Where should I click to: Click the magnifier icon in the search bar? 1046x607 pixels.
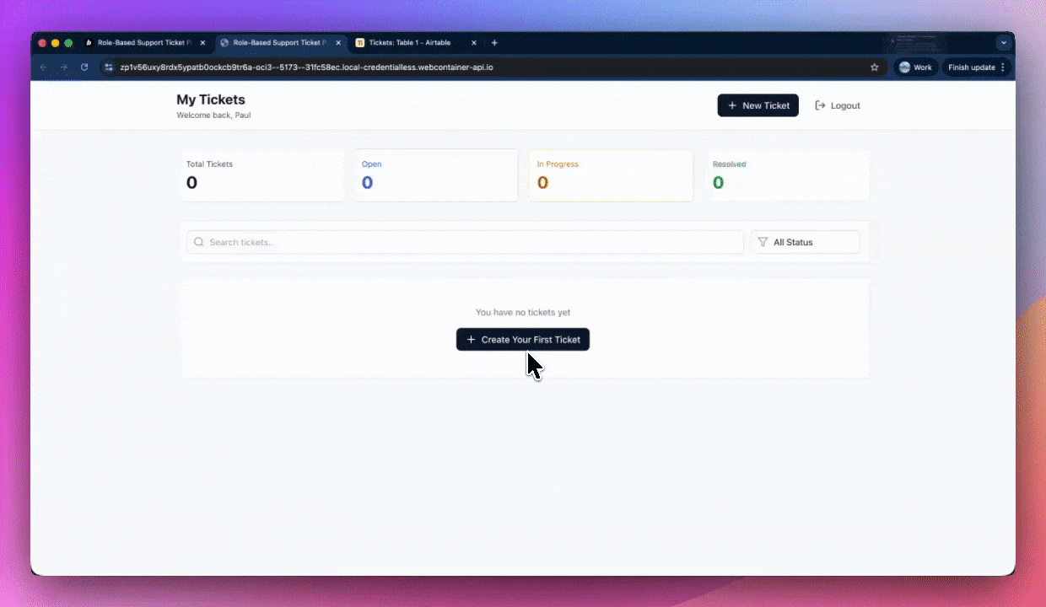click(x=199, y=242)
